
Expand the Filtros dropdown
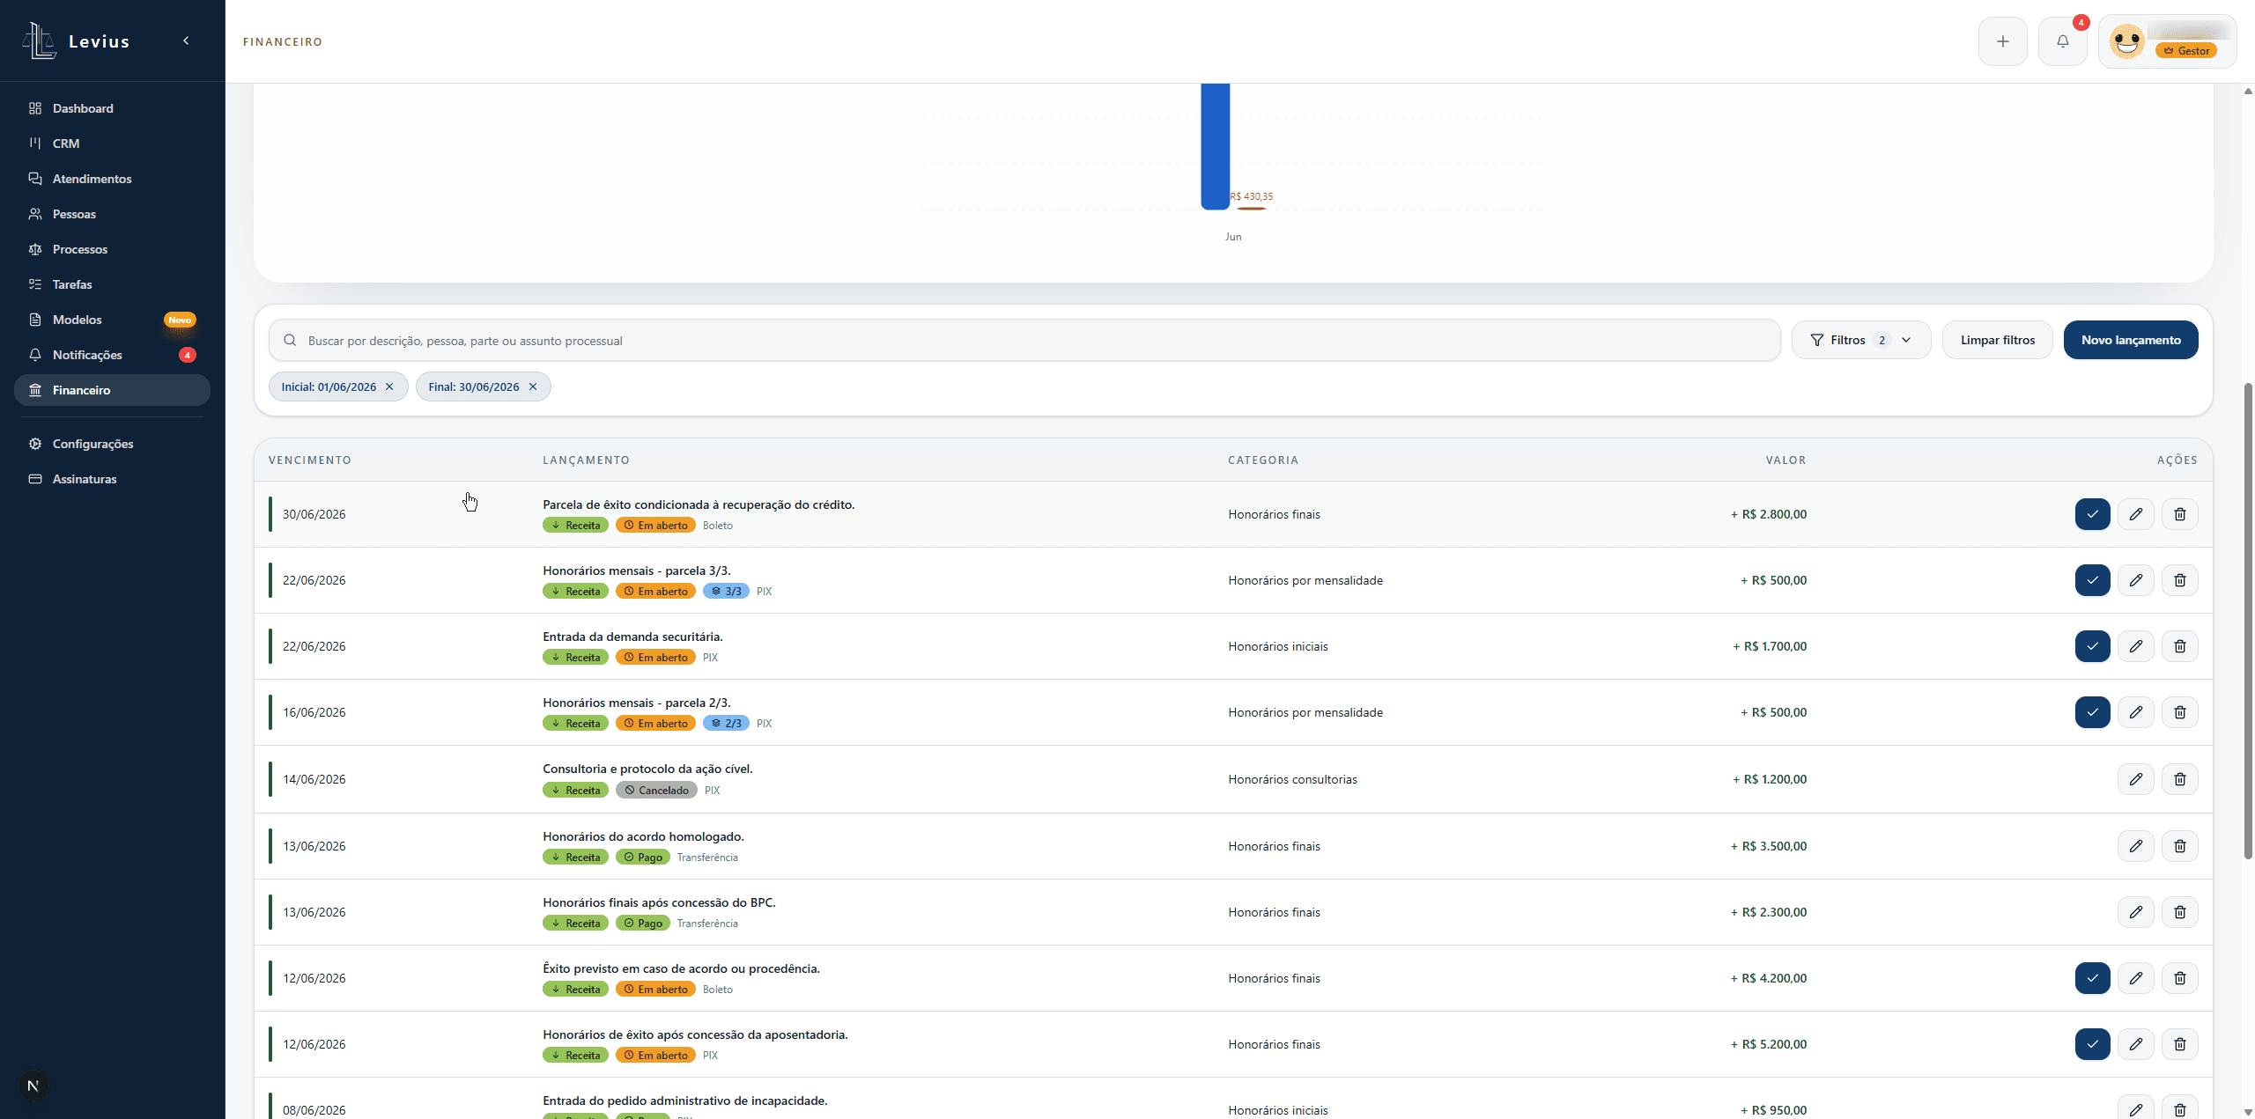click(1860, 340)
